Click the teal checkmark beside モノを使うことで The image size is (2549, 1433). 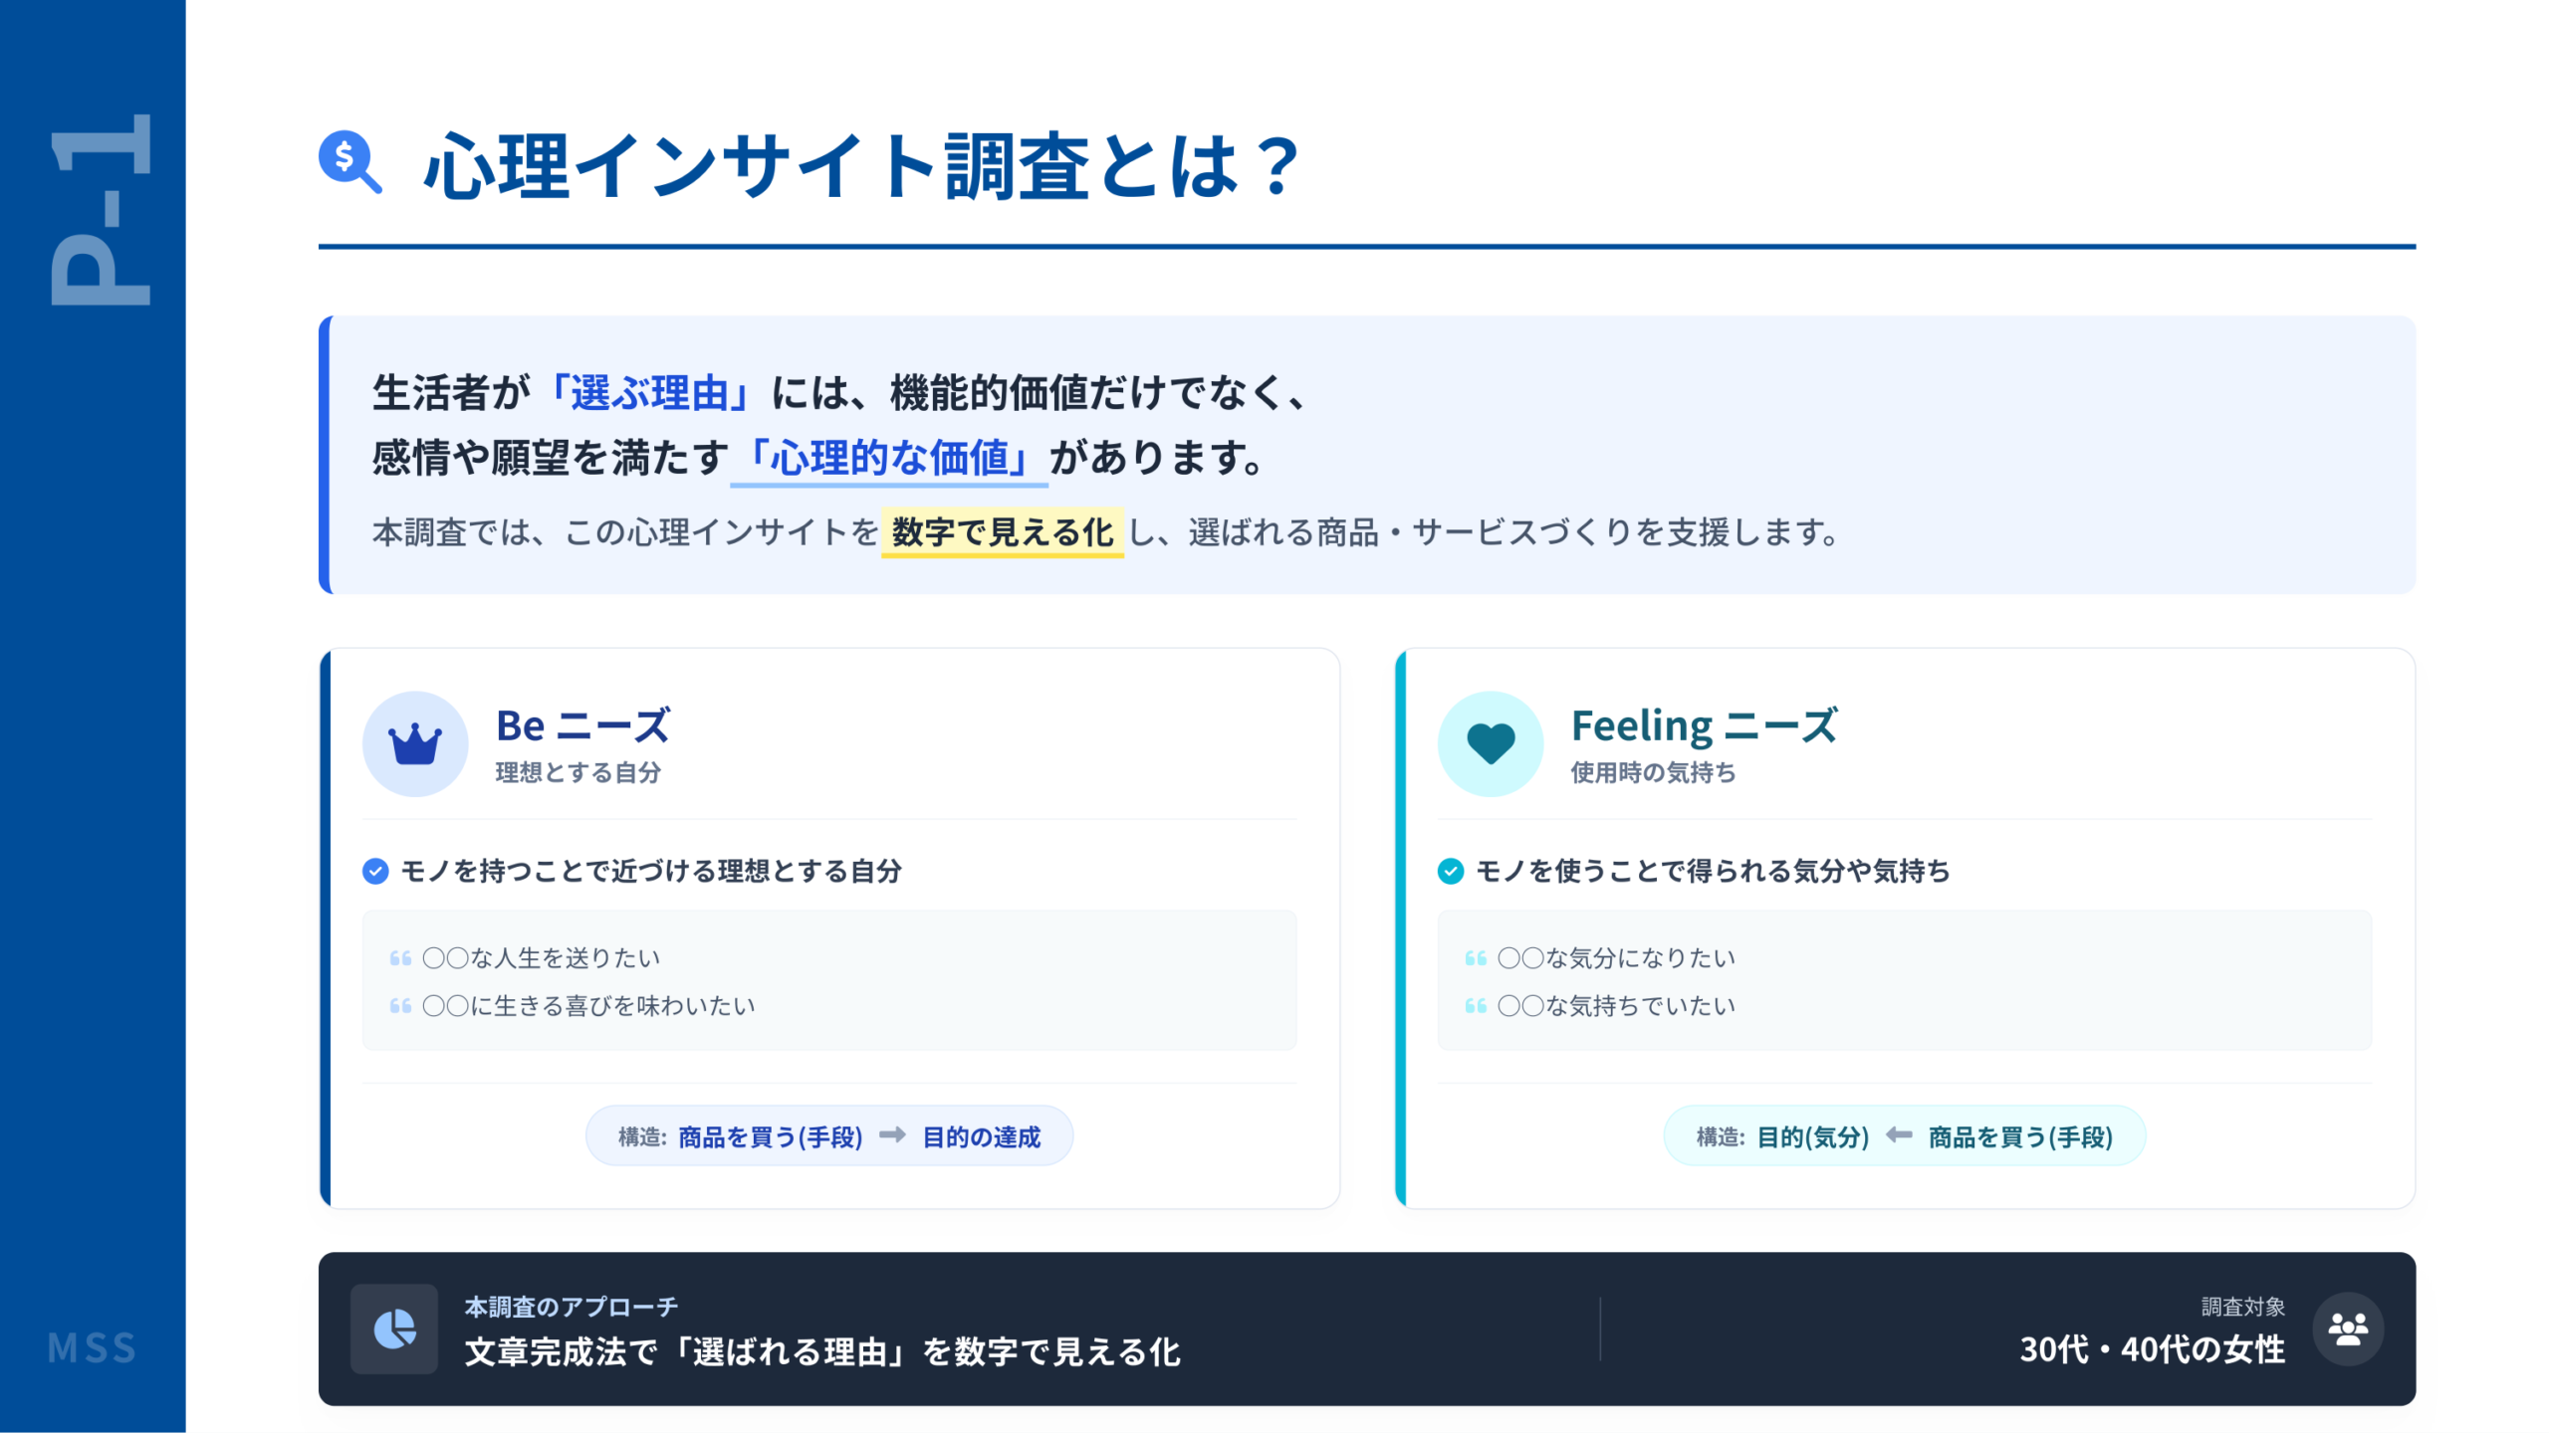(1451, 872)
